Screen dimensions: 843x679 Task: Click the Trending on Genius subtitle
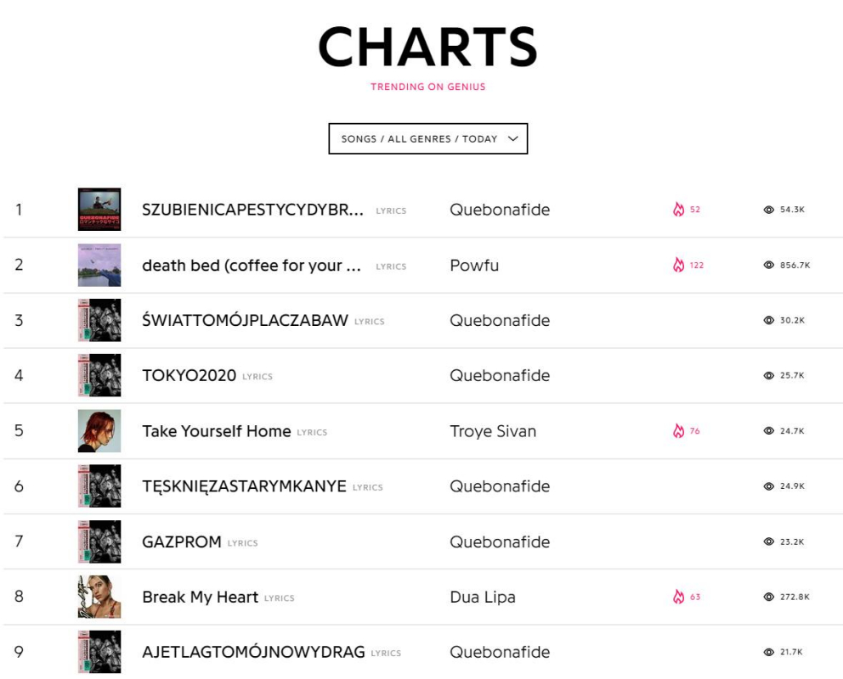pyautogui.click(x=427, y=87)
